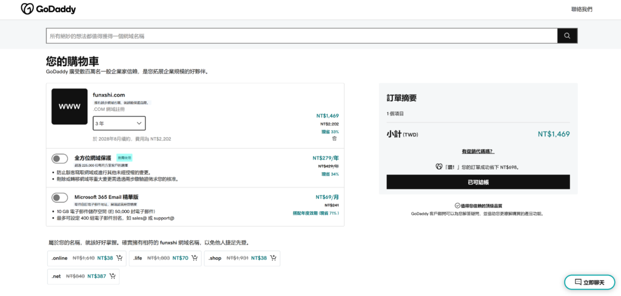Click the black WWW domain thumbnail
The image size is (621, 296).
pyautogui.click(x=69, y=106)
